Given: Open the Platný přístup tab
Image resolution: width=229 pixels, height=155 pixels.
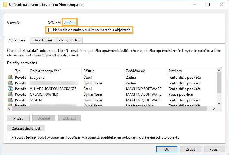Looking at the screenshot, I should [x=69, y=40].
